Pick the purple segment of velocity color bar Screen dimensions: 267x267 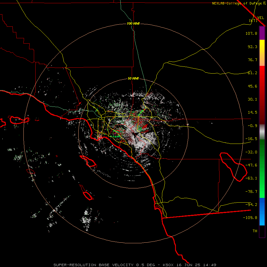262,33
